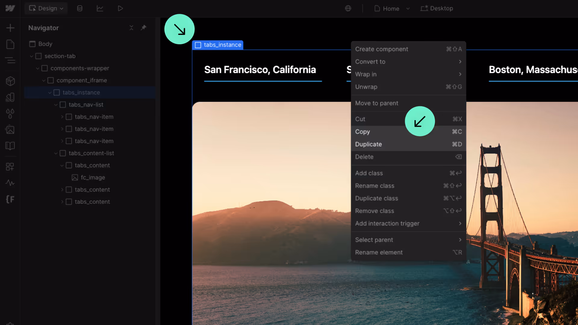
Task: Choose Create component in context menu
Action: [x=381, y=49]
